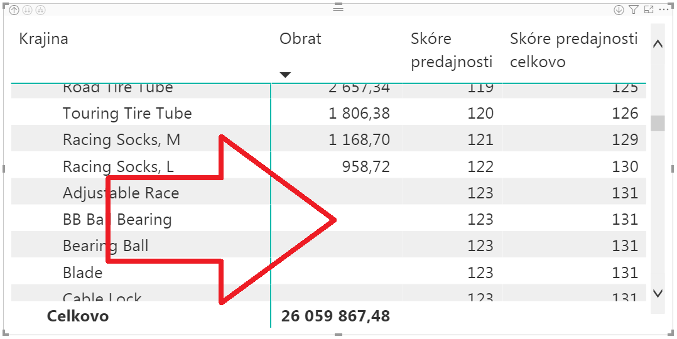Select the Racing Socks, M row
This screenshot has height=339, width=677.
click(x=121, y=140)
